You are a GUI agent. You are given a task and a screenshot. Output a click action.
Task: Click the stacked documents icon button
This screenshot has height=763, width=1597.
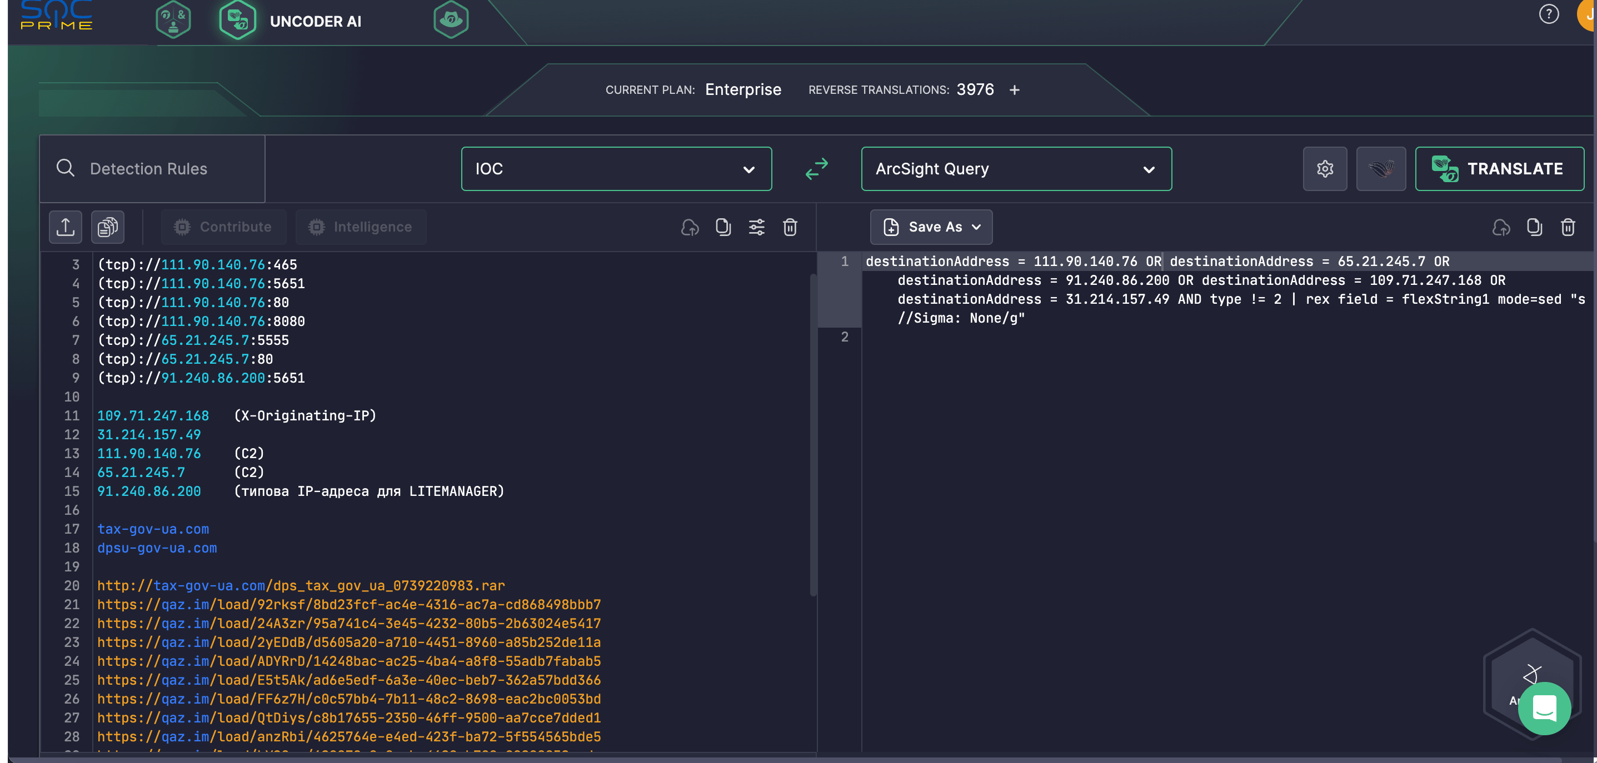[108, 227]
